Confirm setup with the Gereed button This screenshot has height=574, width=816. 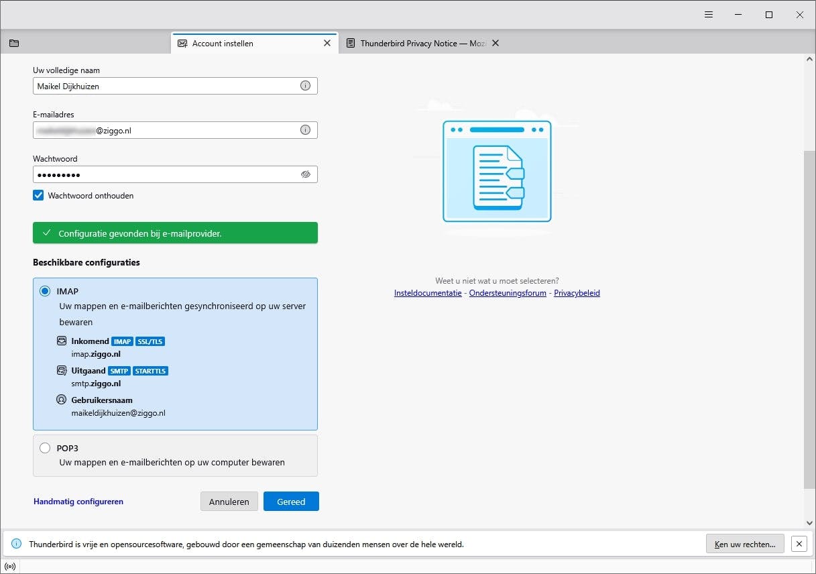click(x=291, y=501)
